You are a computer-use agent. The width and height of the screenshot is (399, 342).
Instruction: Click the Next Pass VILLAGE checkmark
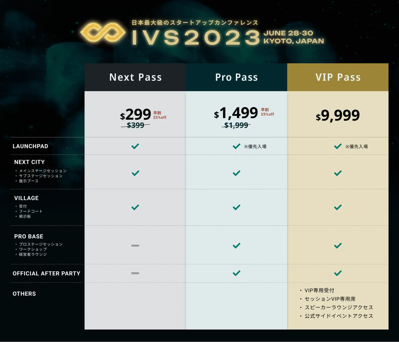click(x=135, y=207)
